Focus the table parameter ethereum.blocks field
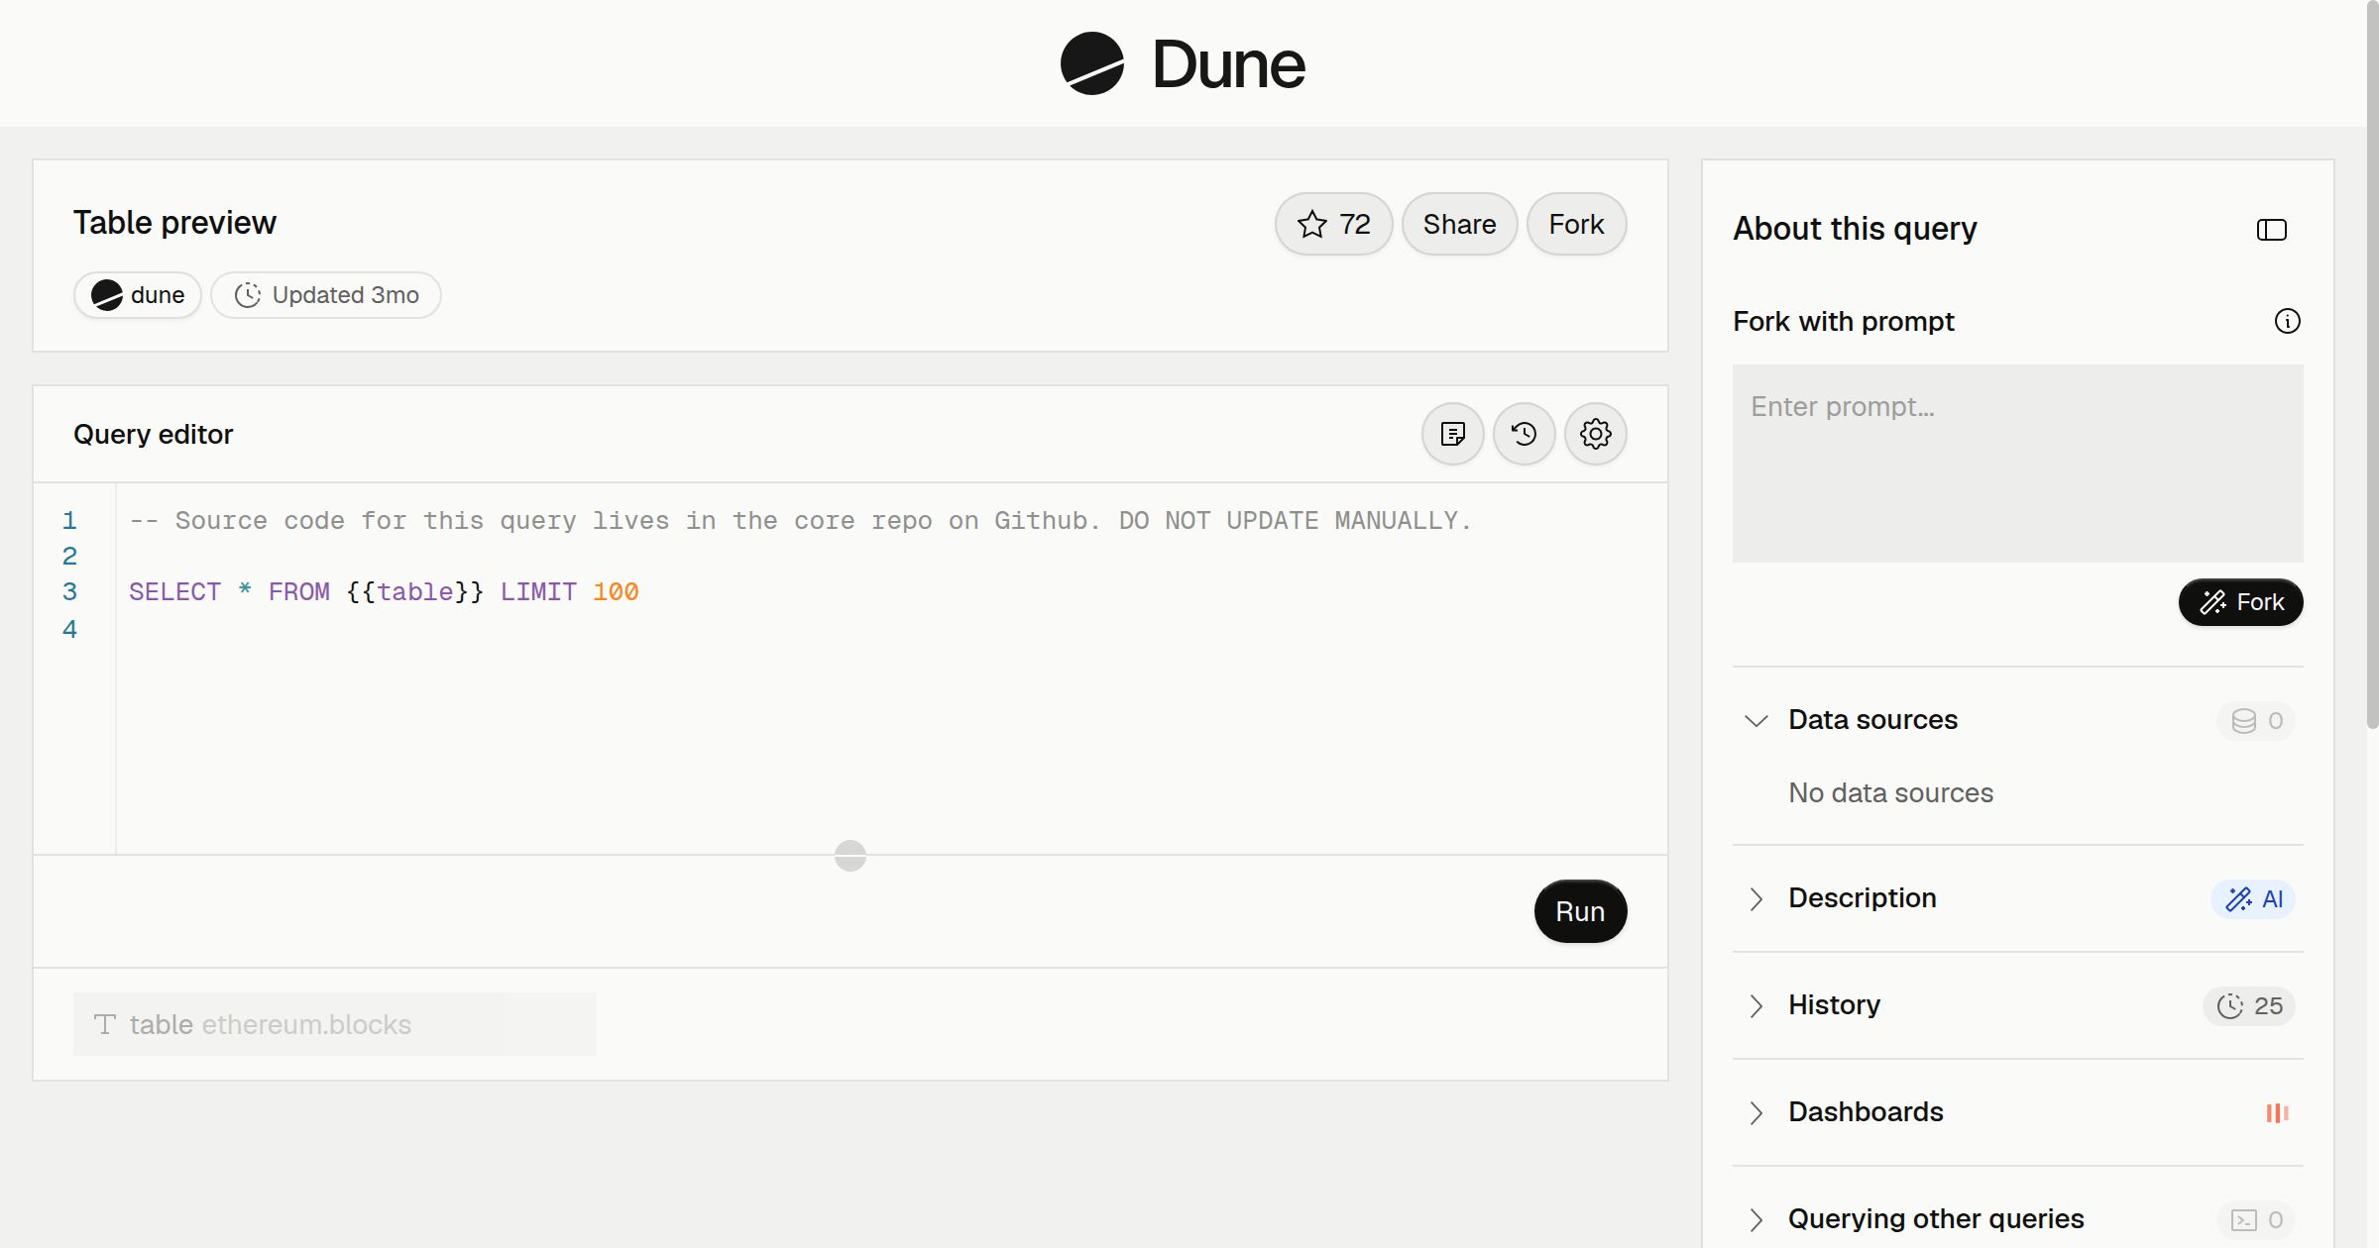Image resolution: width=2379 pixels, height=1248 pixels. click(335, 1024)
